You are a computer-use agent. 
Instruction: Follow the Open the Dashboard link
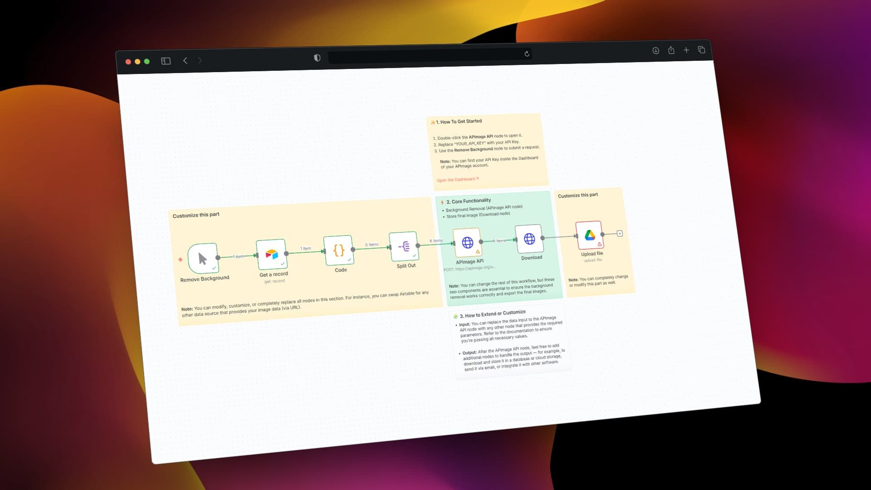click(x=457, y=180)
